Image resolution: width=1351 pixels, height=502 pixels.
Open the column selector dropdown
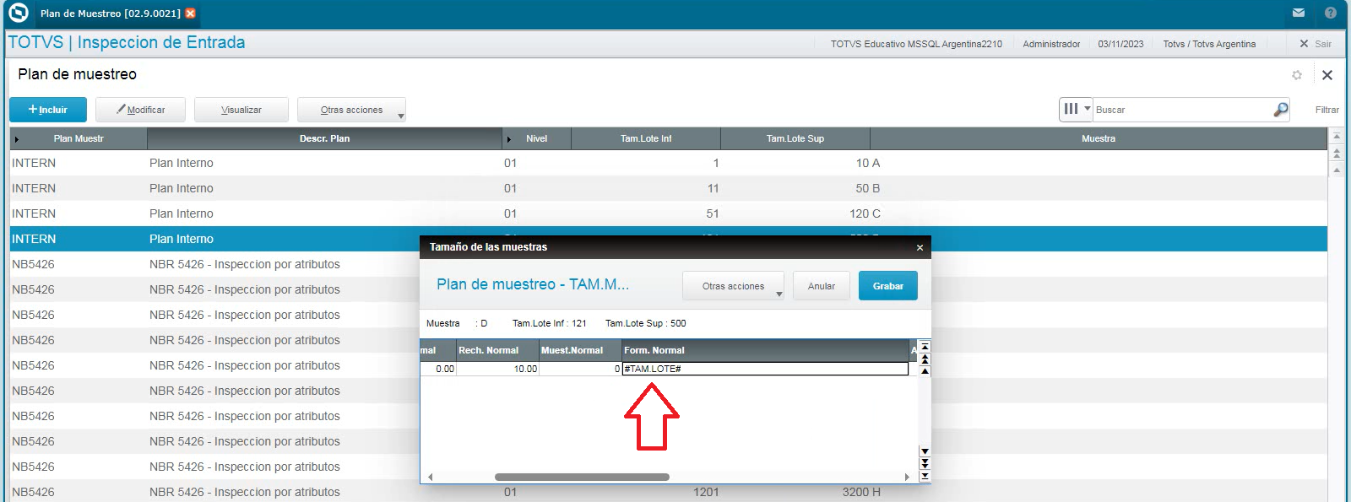point(1076,109)
